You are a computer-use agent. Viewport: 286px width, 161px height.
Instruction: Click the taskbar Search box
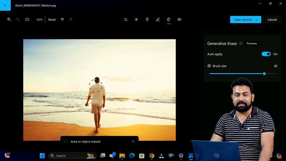click(x=72, y=156)
